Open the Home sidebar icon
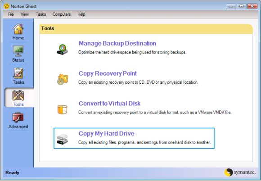Screen dimensions: 261x181 18,29
